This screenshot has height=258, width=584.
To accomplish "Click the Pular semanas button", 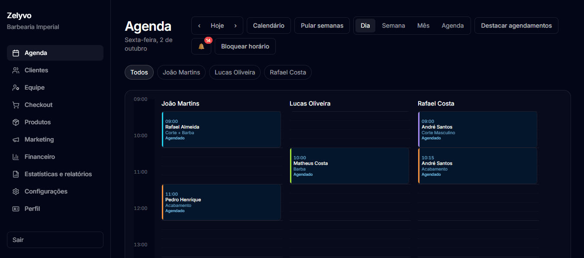I will pos(322,26).
